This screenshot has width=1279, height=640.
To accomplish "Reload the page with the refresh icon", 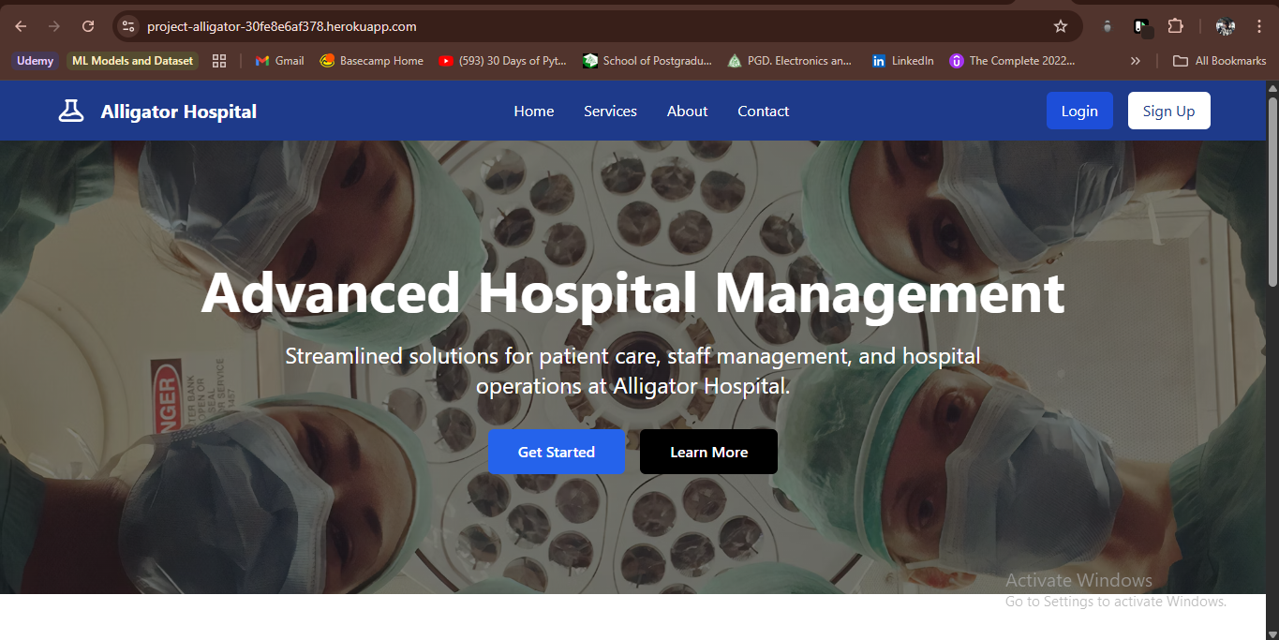I will pyautogui.click(x=88, y=26).
